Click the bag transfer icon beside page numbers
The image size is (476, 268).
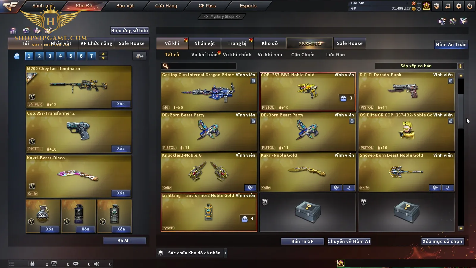point(140,56)
